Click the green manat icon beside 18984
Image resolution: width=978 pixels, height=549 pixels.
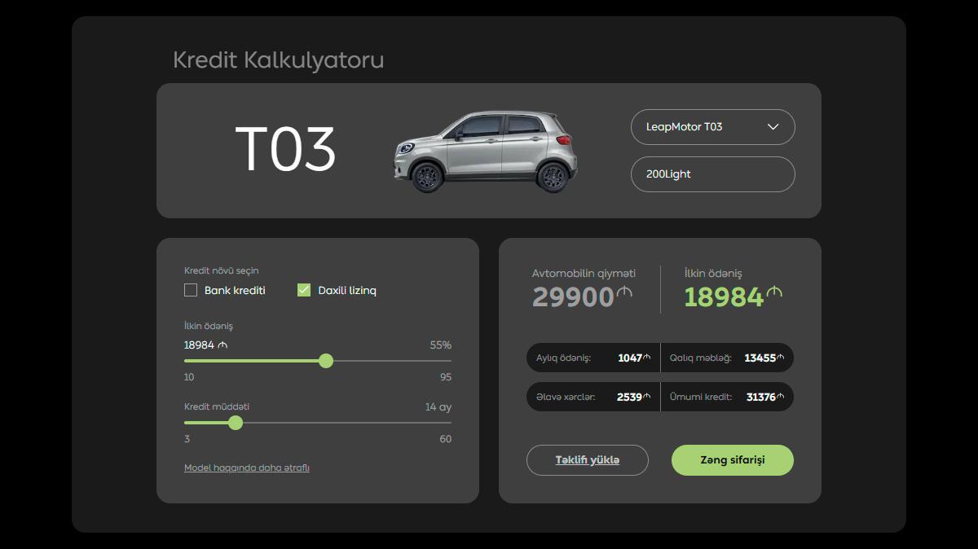(774, 292)
